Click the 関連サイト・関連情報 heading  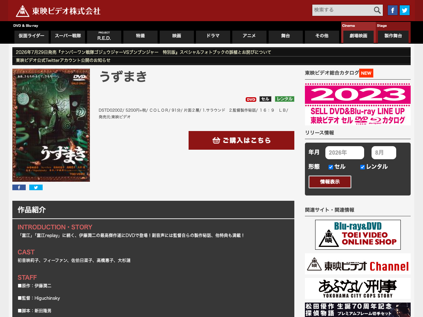tap(330, 210)
